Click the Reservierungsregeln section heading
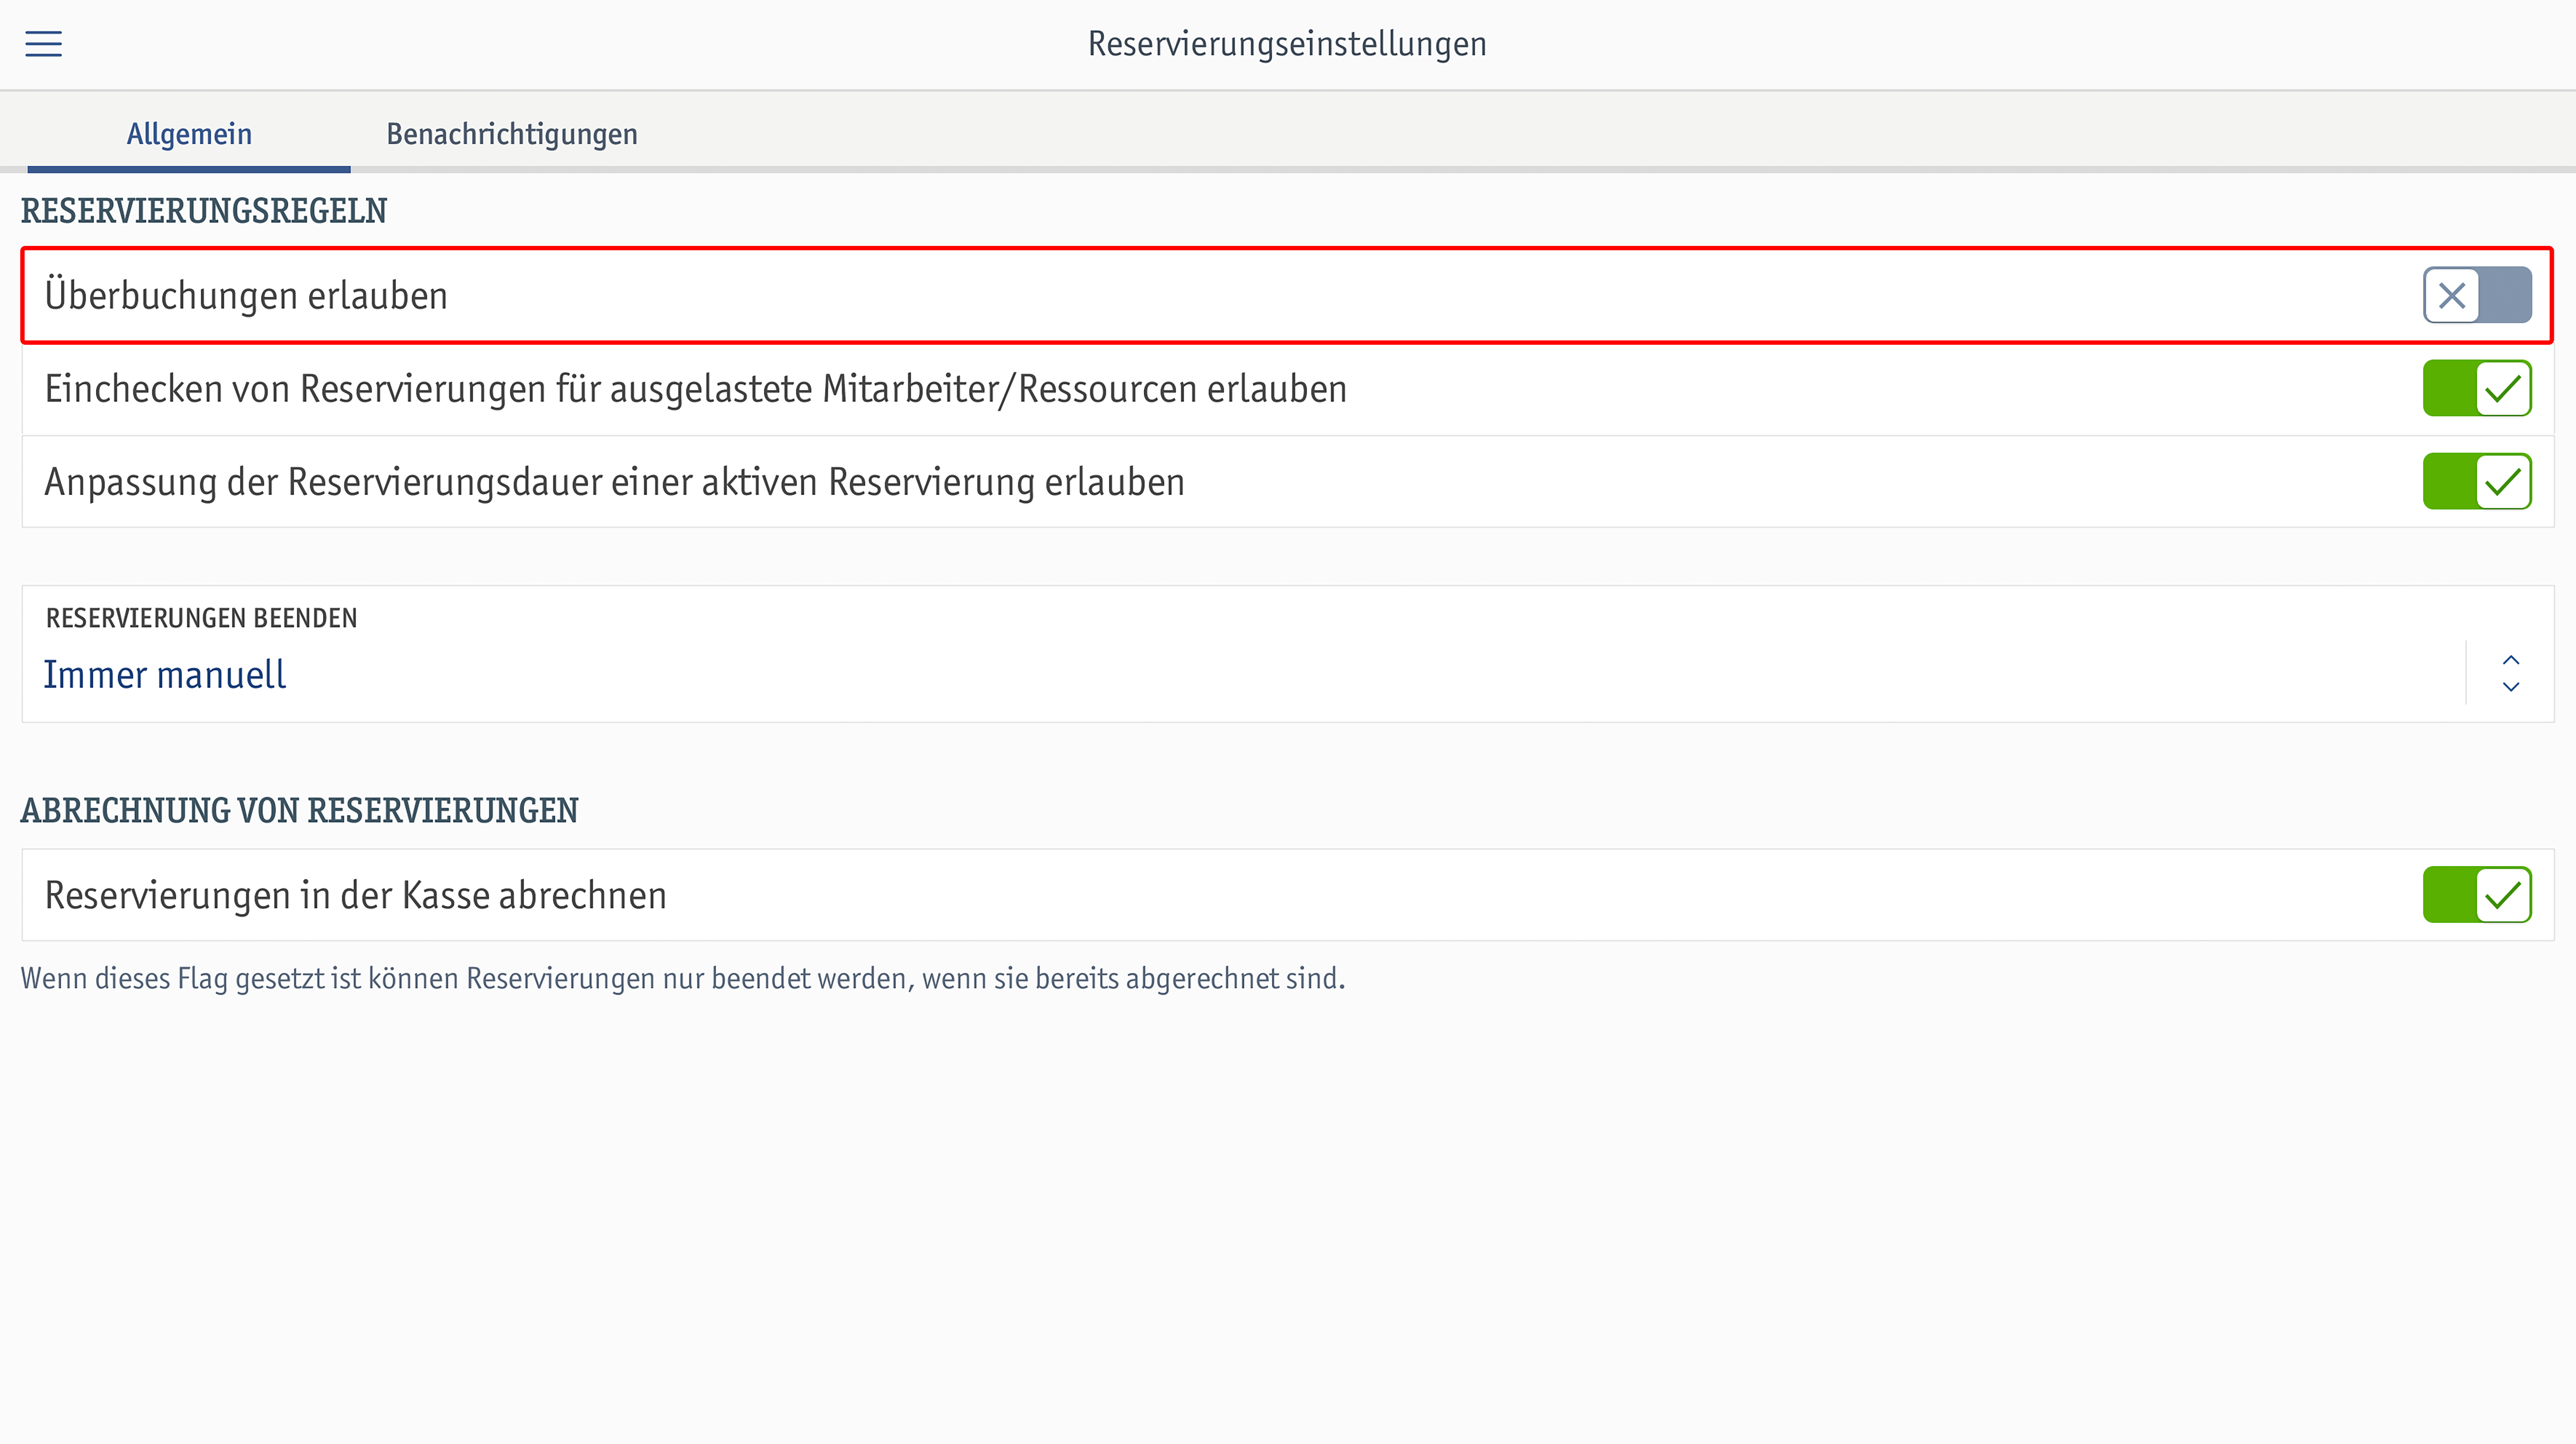Image resolution: width=2576 pixels, height=1444 pixels. click(x=204, y=211)
